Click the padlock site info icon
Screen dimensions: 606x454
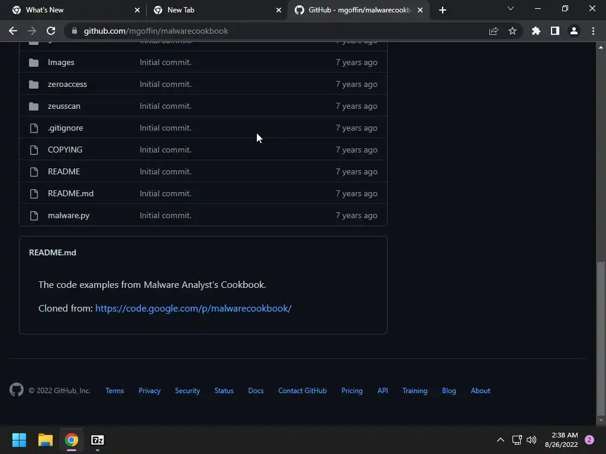point(75,31)
